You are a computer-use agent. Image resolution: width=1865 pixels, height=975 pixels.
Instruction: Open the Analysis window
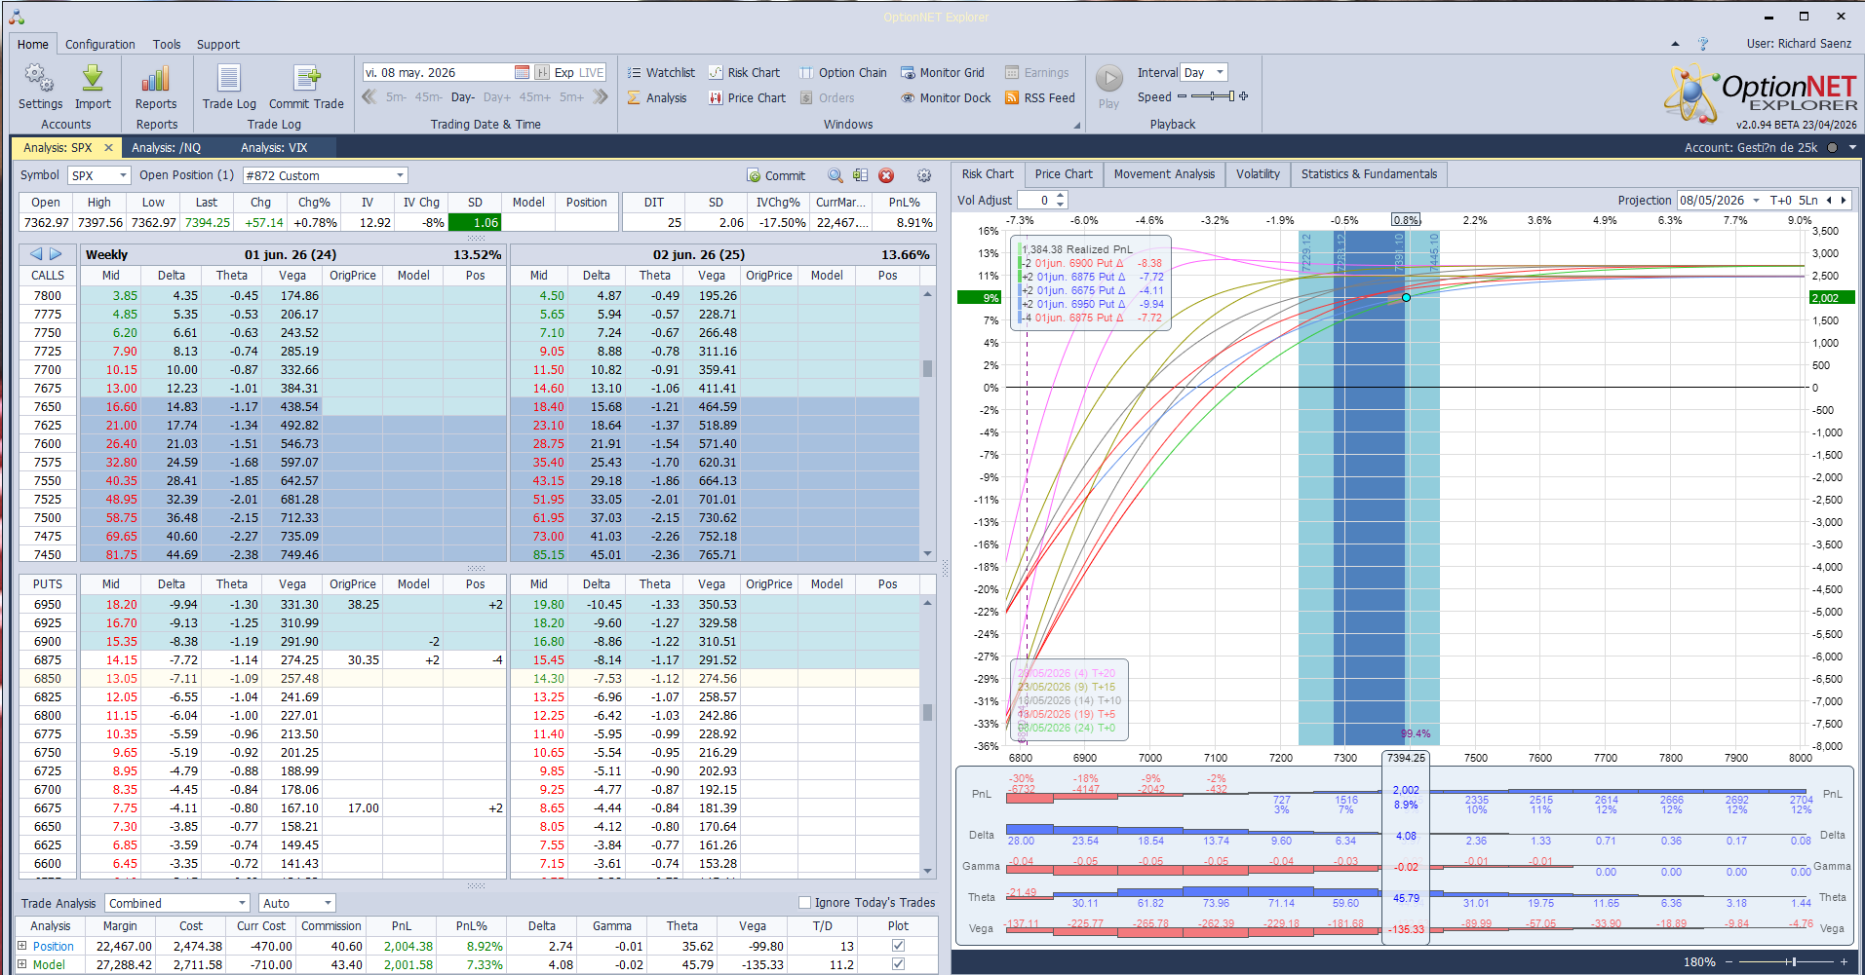pos(657,97)
